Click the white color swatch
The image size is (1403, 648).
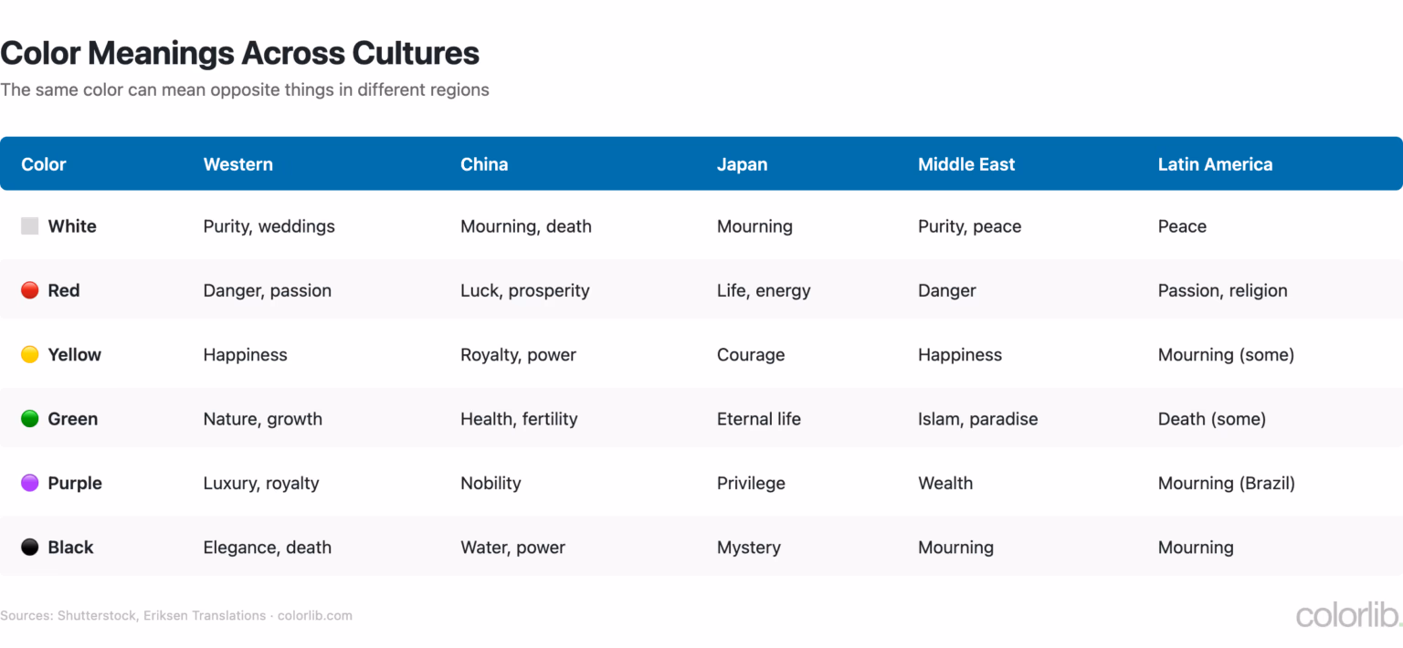[30, 226]
